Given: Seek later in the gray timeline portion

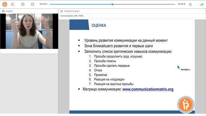Looking at the screenshot, I should 144,4.
